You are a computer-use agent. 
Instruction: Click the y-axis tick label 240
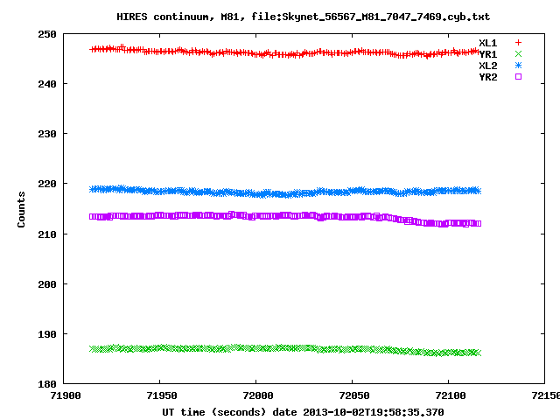[47, 84]
